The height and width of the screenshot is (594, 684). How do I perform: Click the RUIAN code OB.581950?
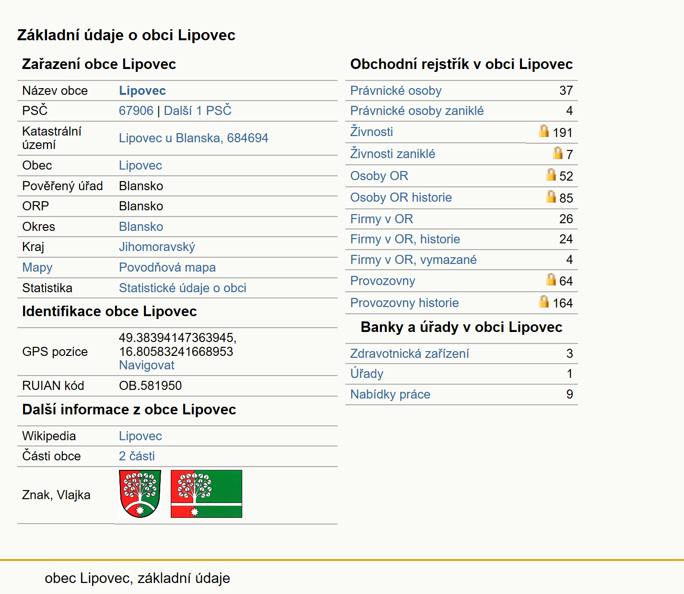pyautogui.click(x=150, y=386)
